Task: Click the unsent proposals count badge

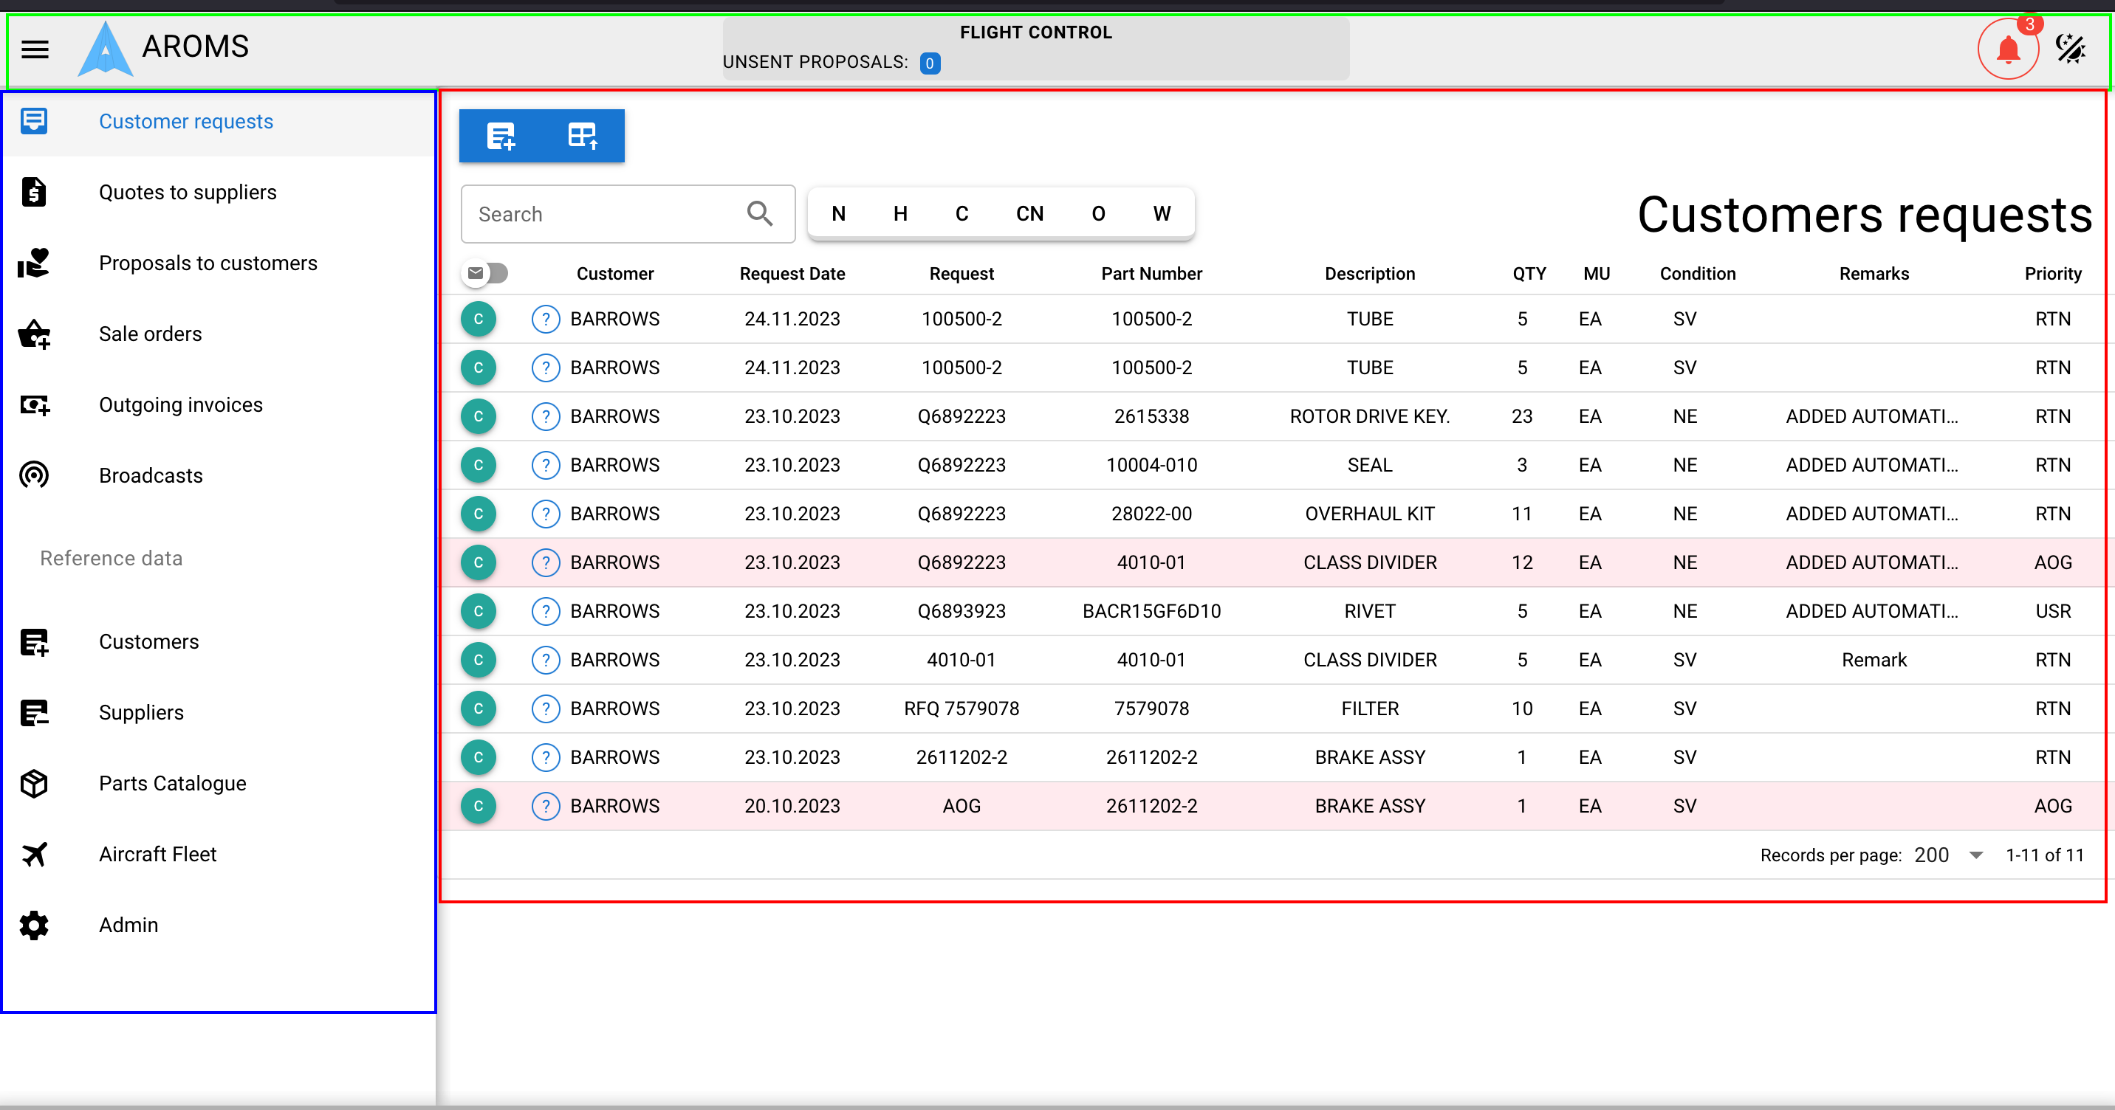Action: click(x=930, y=63)
